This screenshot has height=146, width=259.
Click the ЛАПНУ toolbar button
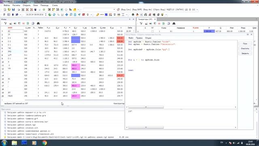179,10
